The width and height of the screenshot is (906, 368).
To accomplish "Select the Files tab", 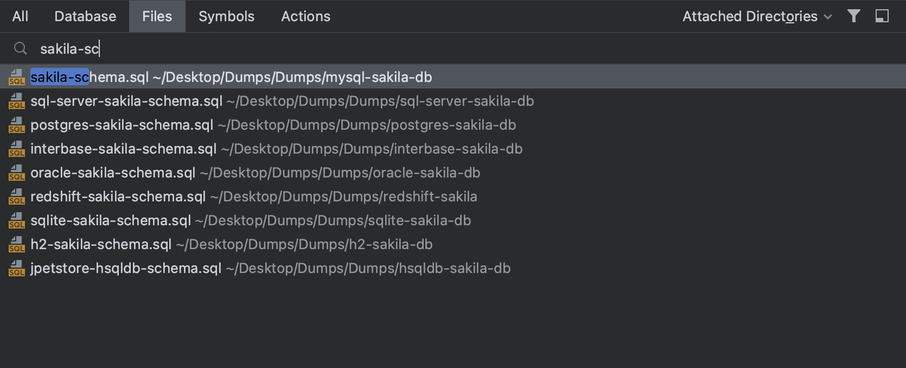I will (157, 16).
